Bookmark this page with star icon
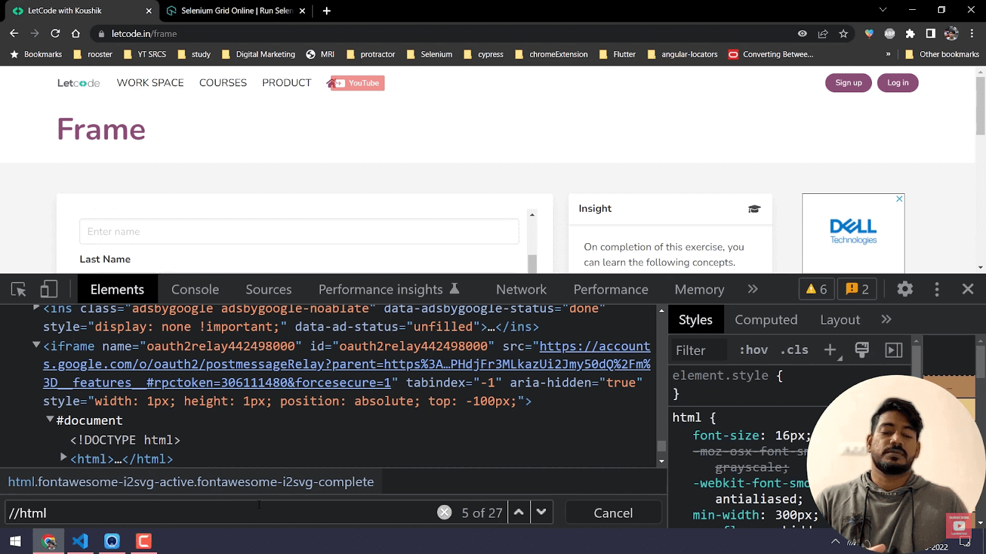Screen dimensions: 986x554 click(844, 33)
